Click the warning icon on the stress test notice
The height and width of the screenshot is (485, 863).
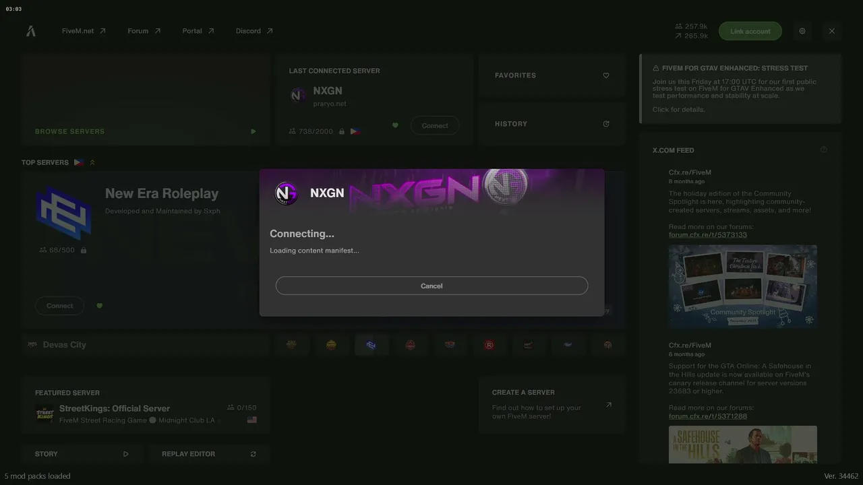coord(656,68)
